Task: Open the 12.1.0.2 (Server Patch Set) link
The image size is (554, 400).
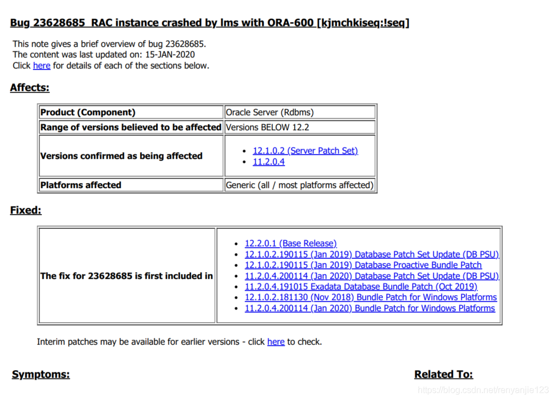Action: (305, 151)
